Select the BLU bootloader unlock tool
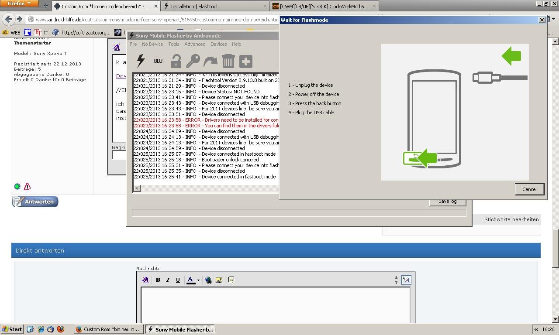The image size is (559, 335). click(158, 61)
